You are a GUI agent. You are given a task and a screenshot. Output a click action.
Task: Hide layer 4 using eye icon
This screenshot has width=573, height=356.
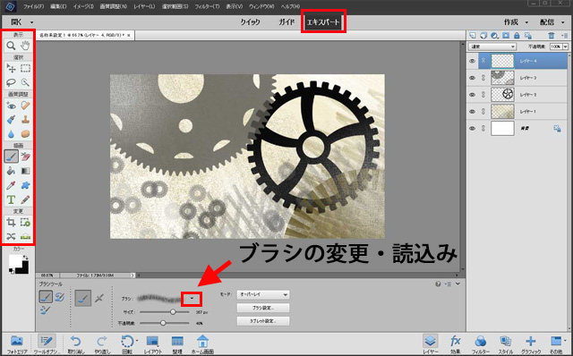coord(472,61)
